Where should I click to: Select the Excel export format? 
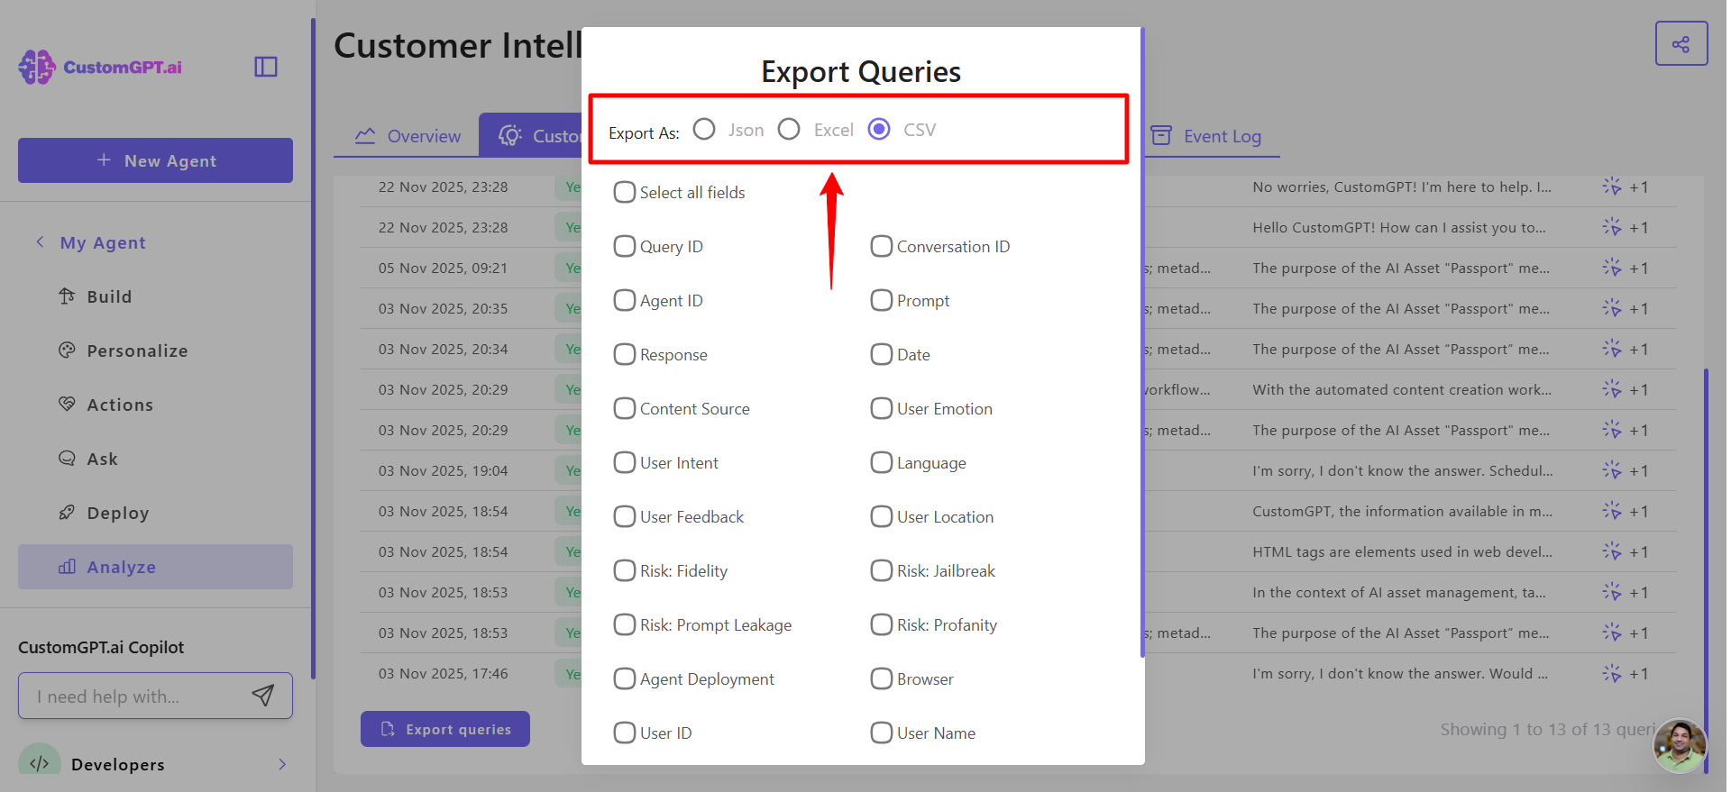coord(789,129)
